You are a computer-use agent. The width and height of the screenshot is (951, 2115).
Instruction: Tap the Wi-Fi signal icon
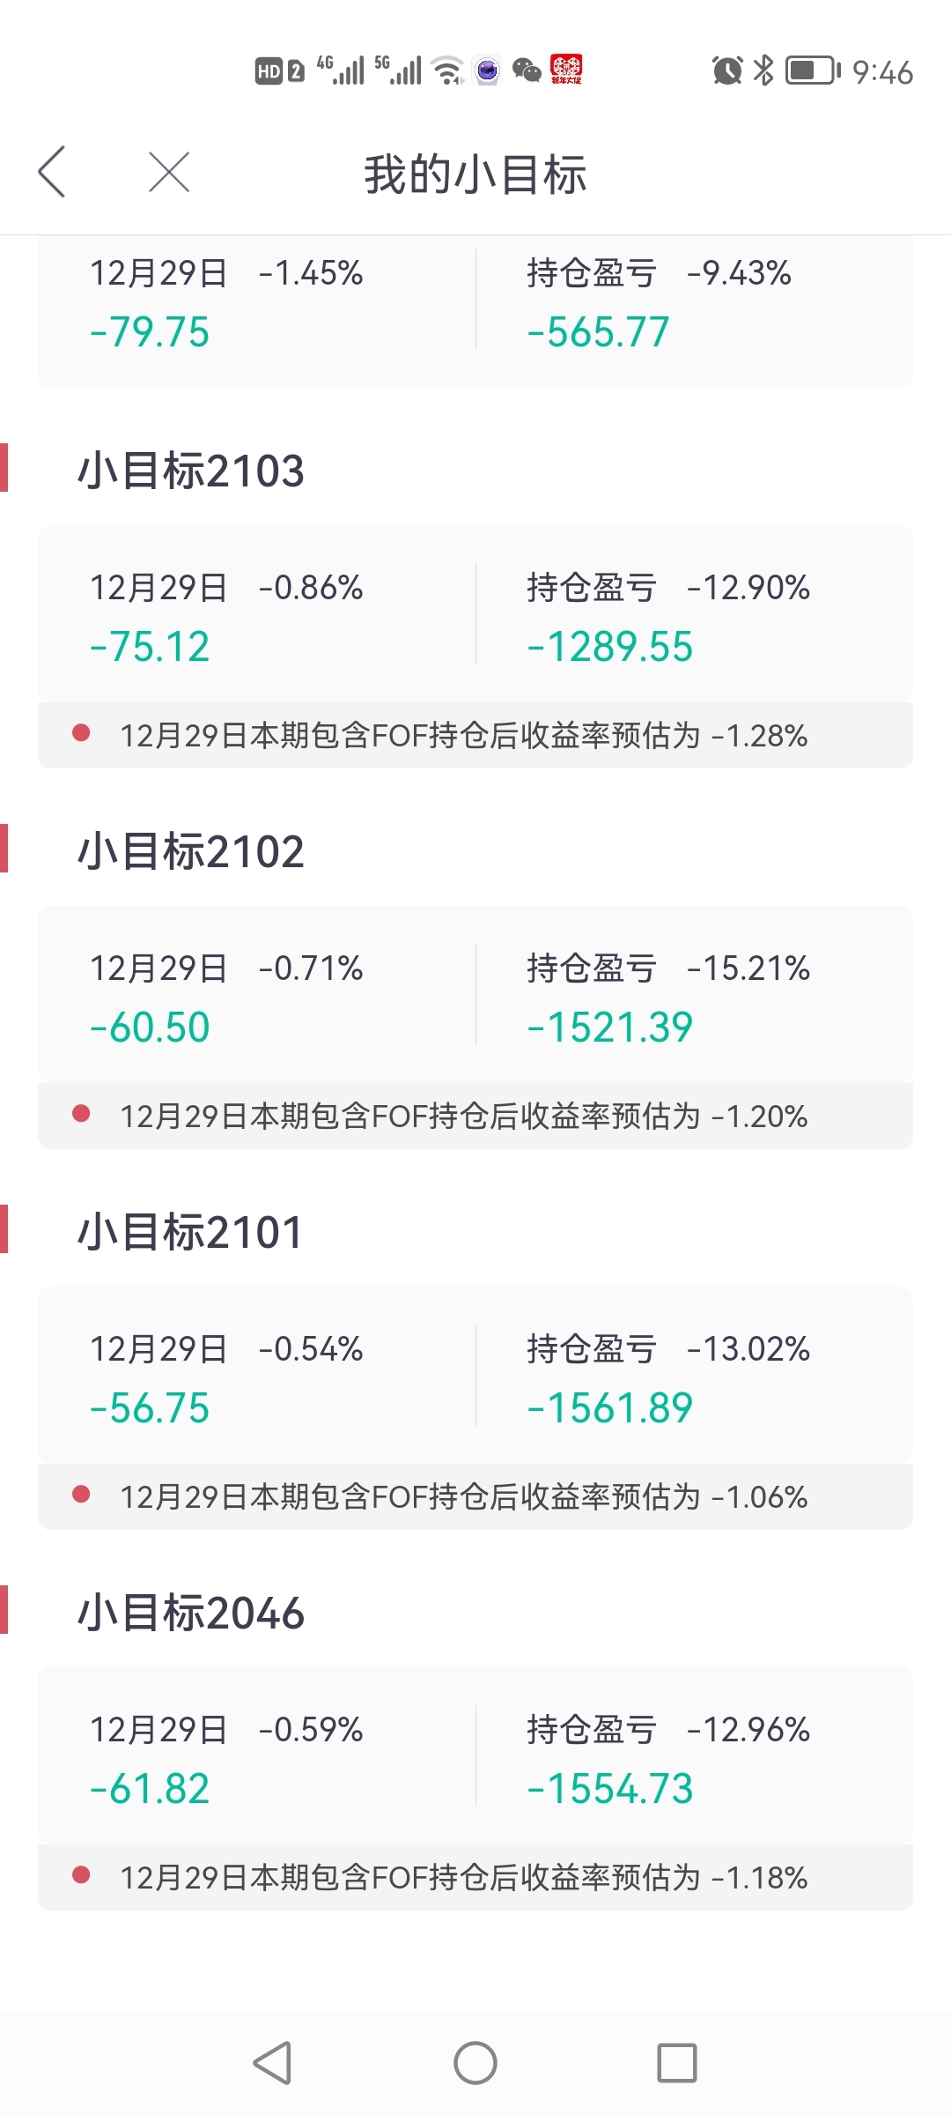coord(448,70)
